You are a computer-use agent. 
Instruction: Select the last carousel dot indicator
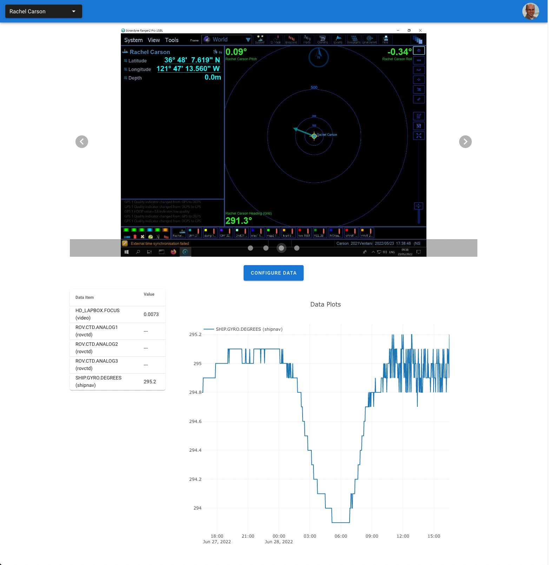pyautogui.click(x=297, y=248)
